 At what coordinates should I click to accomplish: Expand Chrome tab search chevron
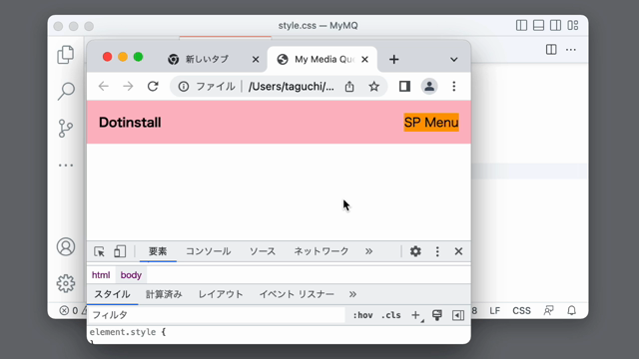(x=453, y=60)
